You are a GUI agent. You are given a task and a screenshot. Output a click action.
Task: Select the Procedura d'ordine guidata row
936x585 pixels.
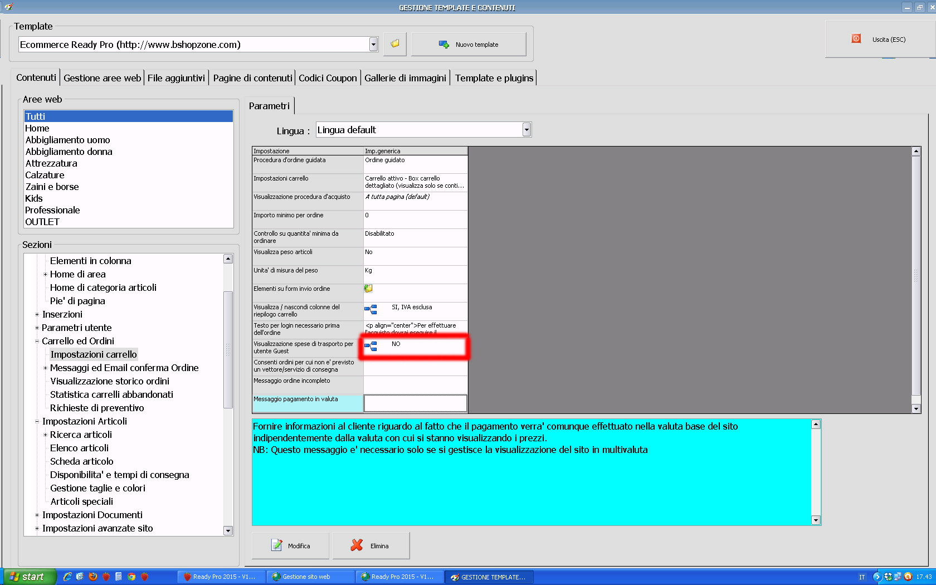[x=360, y=164]
